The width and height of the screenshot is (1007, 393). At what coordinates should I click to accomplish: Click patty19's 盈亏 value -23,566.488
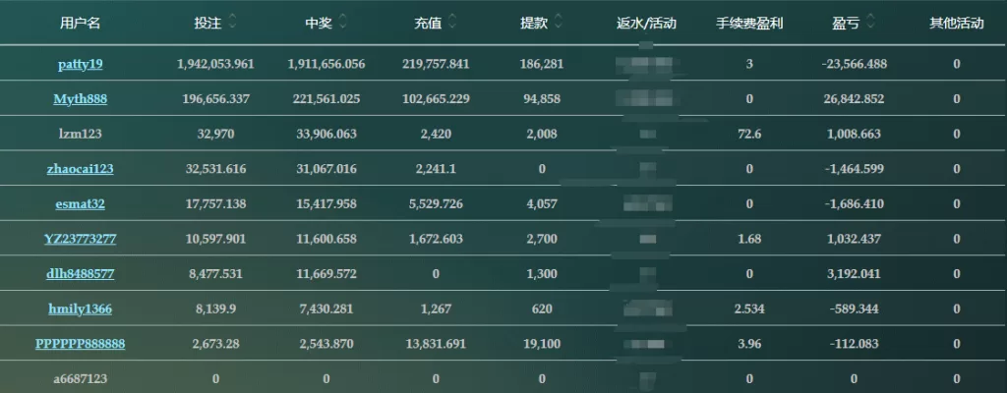(854, 64)
